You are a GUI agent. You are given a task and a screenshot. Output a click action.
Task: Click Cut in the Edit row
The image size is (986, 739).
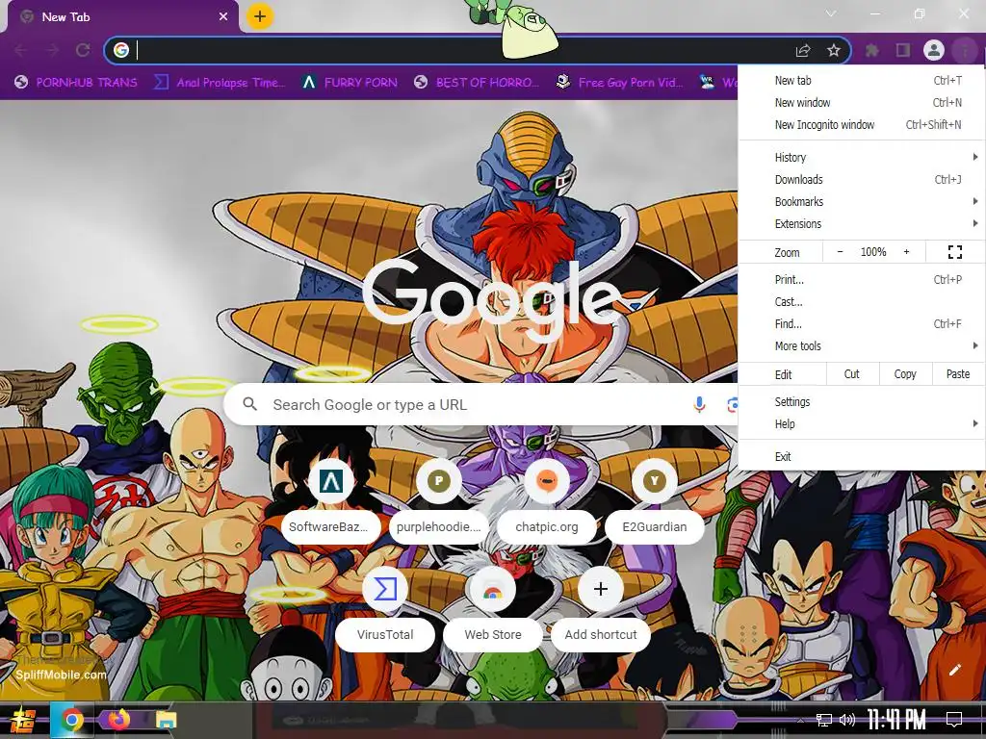pos(852,374)
